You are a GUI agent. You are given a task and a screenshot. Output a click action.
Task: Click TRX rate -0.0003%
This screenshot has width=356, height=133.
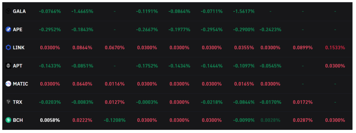147,102
